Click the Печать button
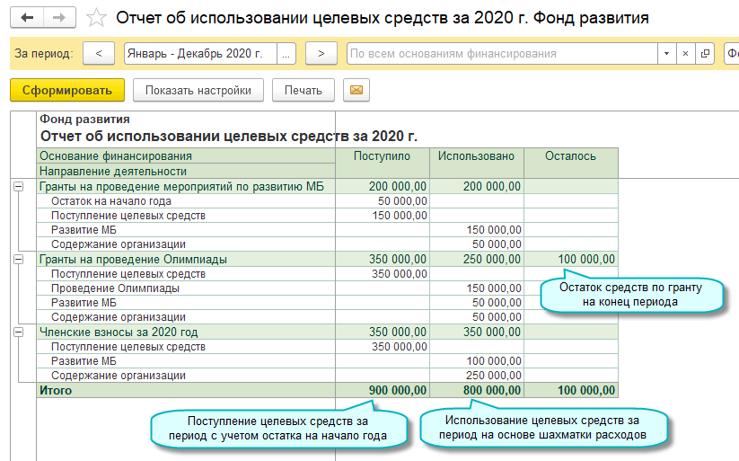The image size is (739, 461). click(x=303, y=90)
